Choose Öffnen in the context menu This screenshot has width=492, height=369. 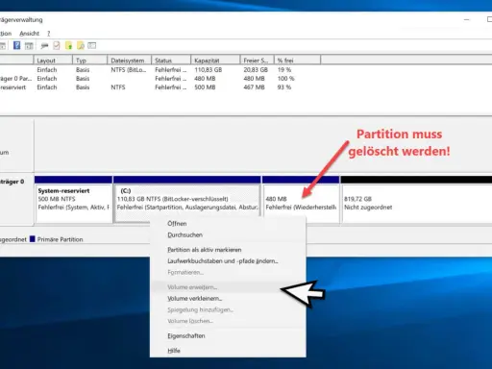pos(177,224)
